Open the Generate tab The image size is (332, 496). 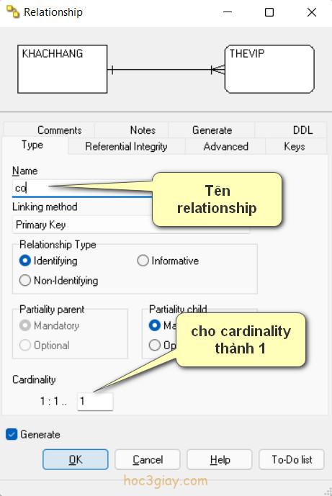coord(212,130)
